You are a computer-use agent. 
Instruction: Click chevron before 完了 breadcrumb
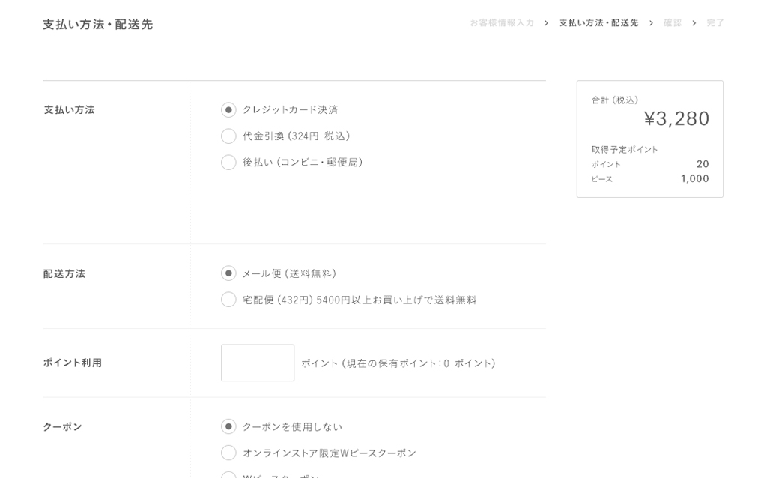(694, 23)
